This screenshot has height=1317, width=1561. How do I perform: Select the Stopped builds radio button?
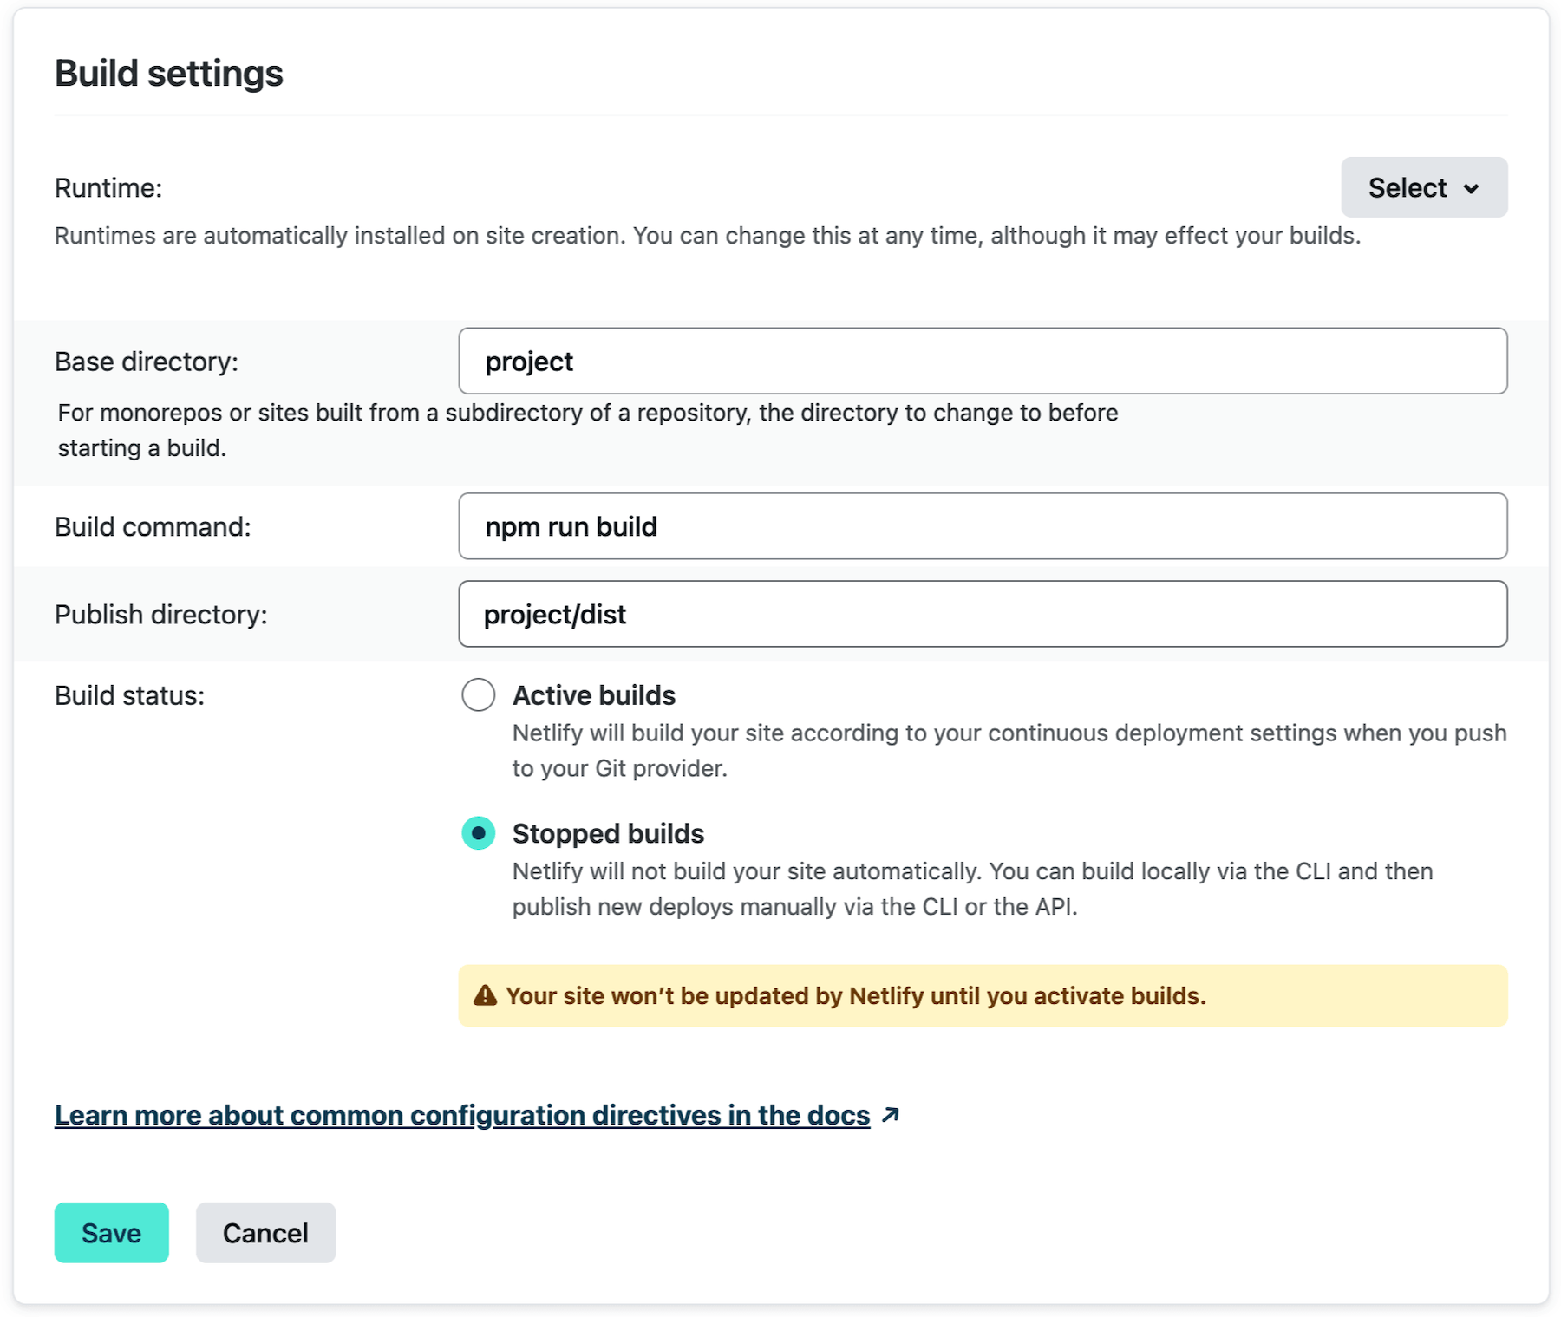click(478, 833)
